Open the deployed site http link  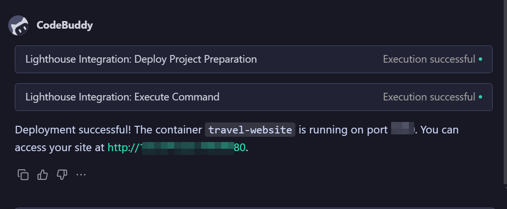tap(176, 148)
